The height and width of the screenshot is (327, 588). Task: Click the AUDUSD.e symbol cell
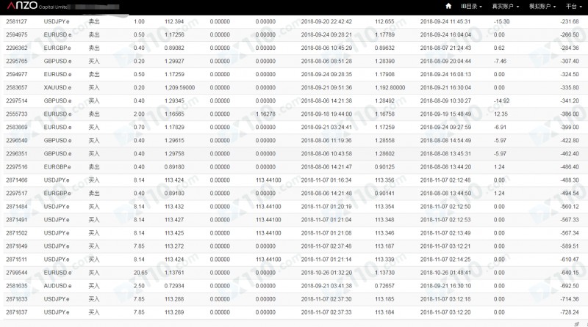tap(58, 285)
